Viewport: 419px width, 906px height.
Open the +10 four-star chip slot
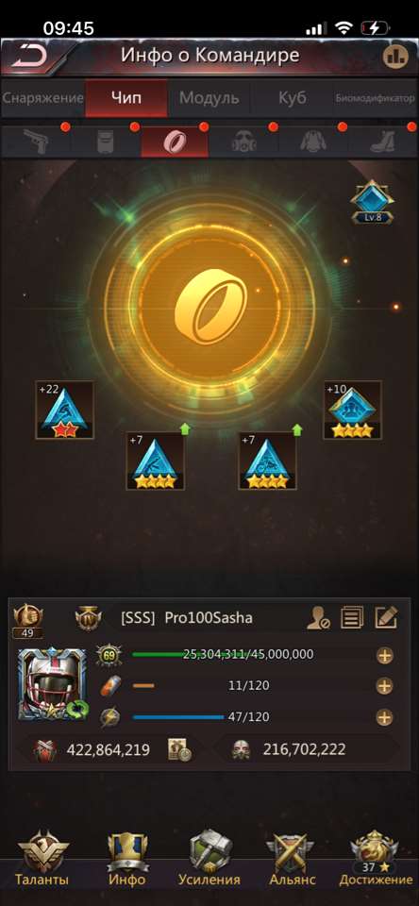tap(352, 410)
